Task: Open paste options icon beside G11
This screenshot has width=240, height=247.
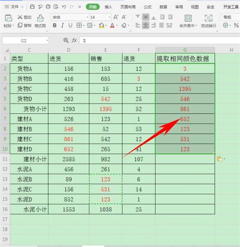Action: (x=220, y=159)
